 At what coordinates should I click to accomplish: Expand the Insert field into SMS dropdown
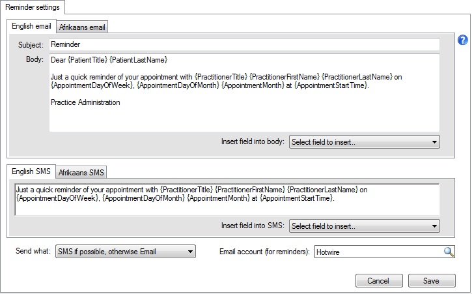click(x=364, y=226)
